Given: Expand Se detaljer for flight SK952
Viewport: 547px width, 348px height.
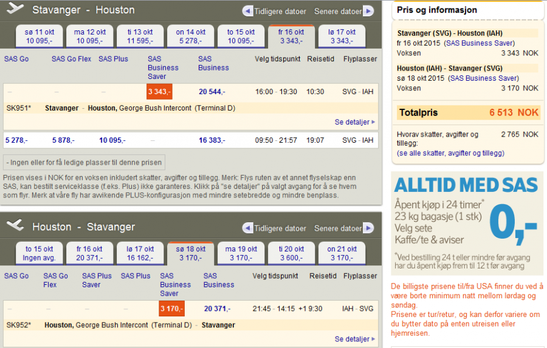Looking at the screenshot, I should click(x=354, y=339).
